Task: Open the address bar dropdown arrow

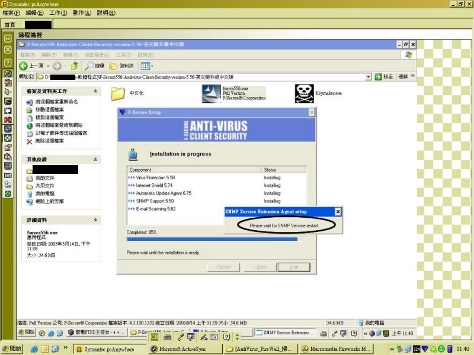Action: point(368,77)
